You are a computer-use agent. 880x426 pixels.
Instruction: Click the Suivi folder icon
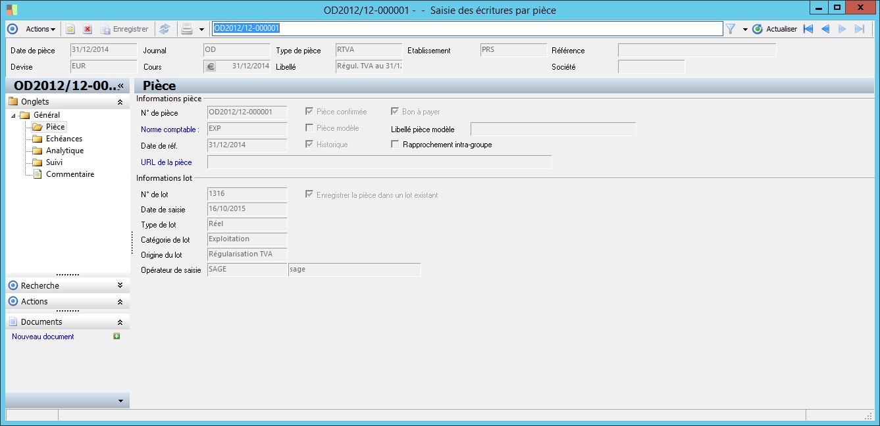coord(38,162)
